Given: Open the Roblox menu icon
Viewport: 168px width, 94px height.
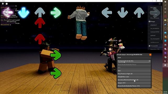Looking at the screenshot, I should 3,4.
